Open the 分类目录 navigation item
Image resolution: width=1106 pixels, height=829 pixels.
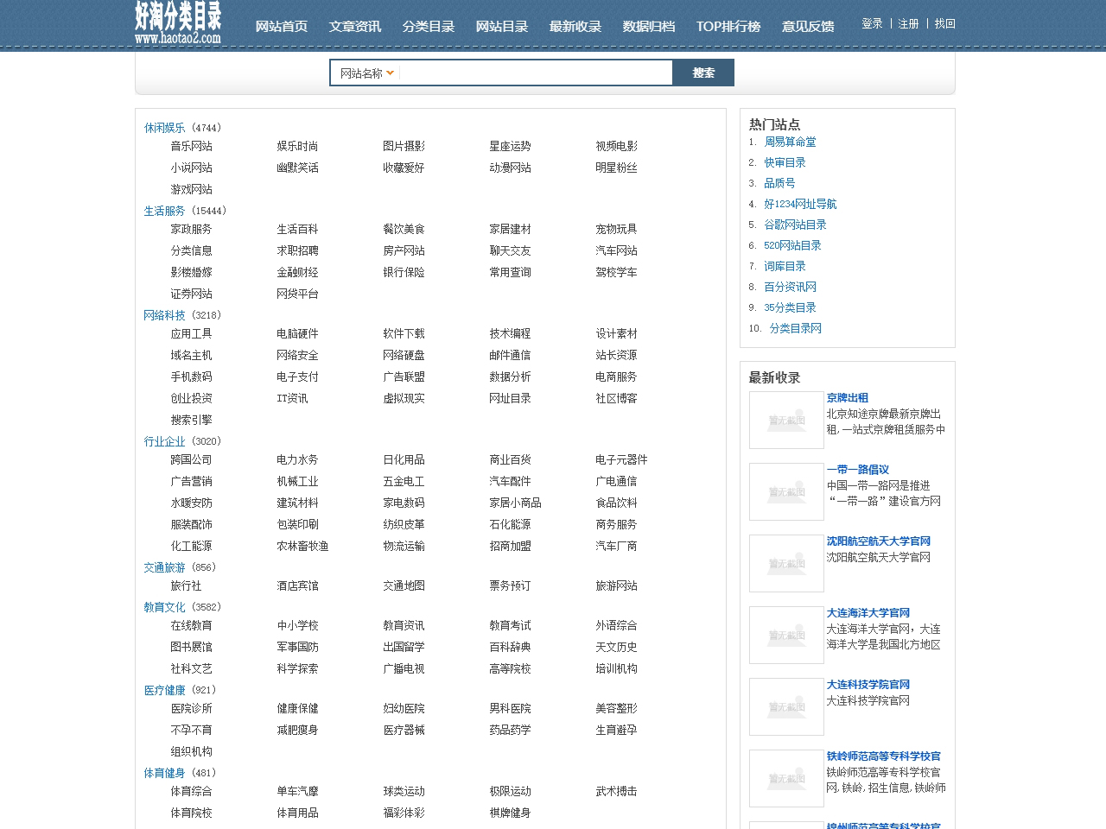428,27
